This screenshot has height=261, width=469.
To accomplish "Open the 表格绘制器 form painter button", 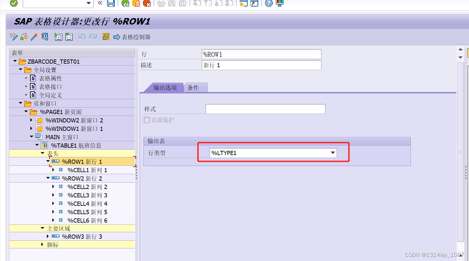I will tap(132, 37).
